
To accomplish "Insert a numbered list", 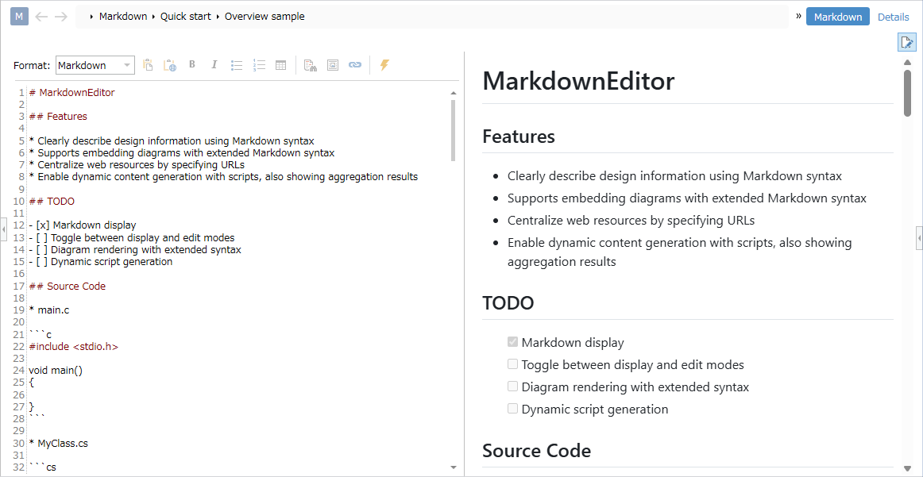I will [x=259, y=65].
